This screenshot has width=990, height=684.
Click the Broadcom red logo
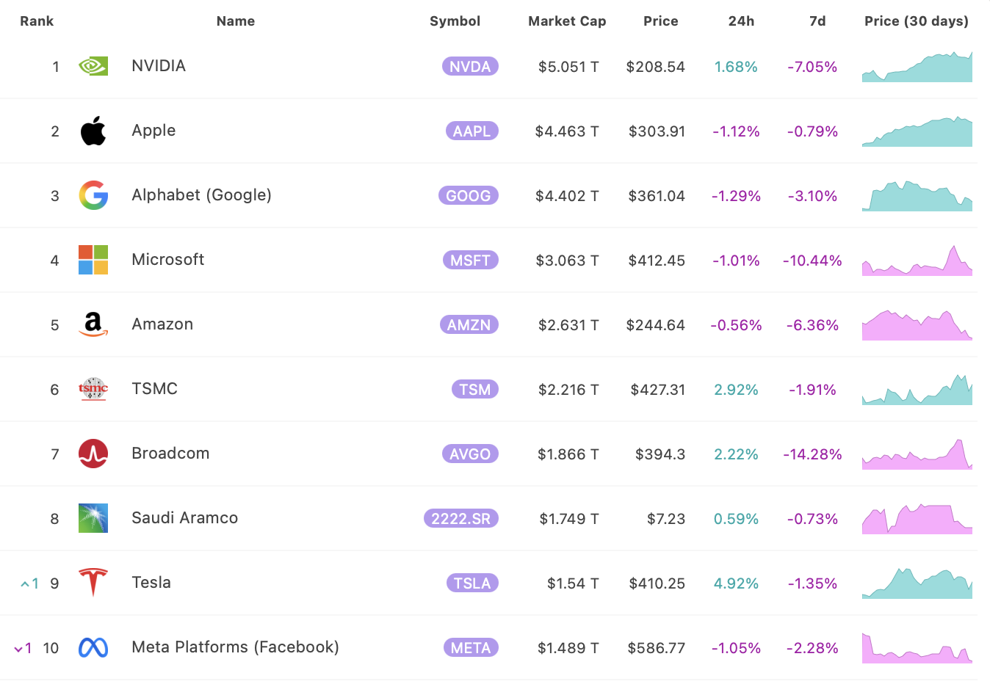pyautogui.click(x=93, y=454)
